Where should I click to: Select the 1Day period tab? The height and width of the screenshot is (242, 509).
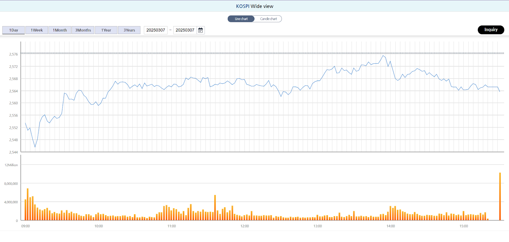point(14,30)
